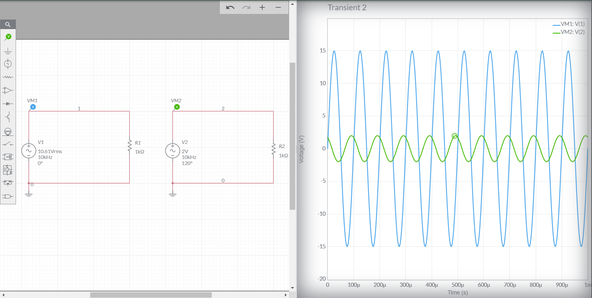Zoom in using the plus button
This screenshot has width=592, height=298.
coord(262,8)
